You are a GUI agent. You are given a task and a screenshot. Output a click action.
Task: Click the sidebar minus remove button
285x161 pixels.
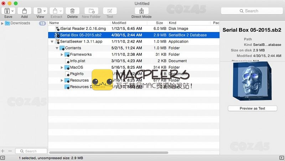click(x=10, y=151)
